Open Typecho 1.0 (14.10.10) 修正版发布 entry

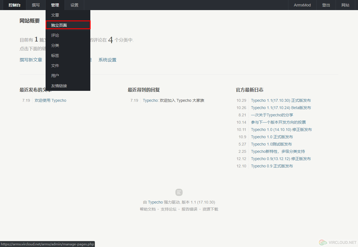point(281,130)
